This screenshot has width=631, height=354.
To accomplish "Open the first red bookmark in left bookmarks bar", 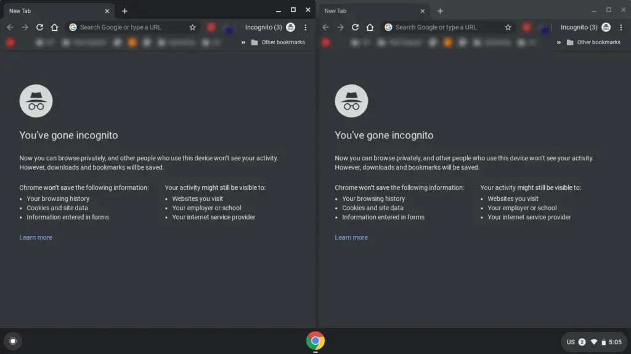I will 10,42.
